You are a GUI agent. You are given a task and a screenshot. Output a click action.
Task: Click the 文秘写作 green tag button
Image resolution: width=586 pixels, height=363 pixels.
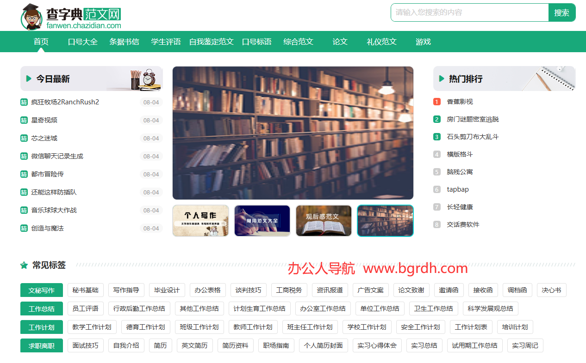[x=41, y=290]
